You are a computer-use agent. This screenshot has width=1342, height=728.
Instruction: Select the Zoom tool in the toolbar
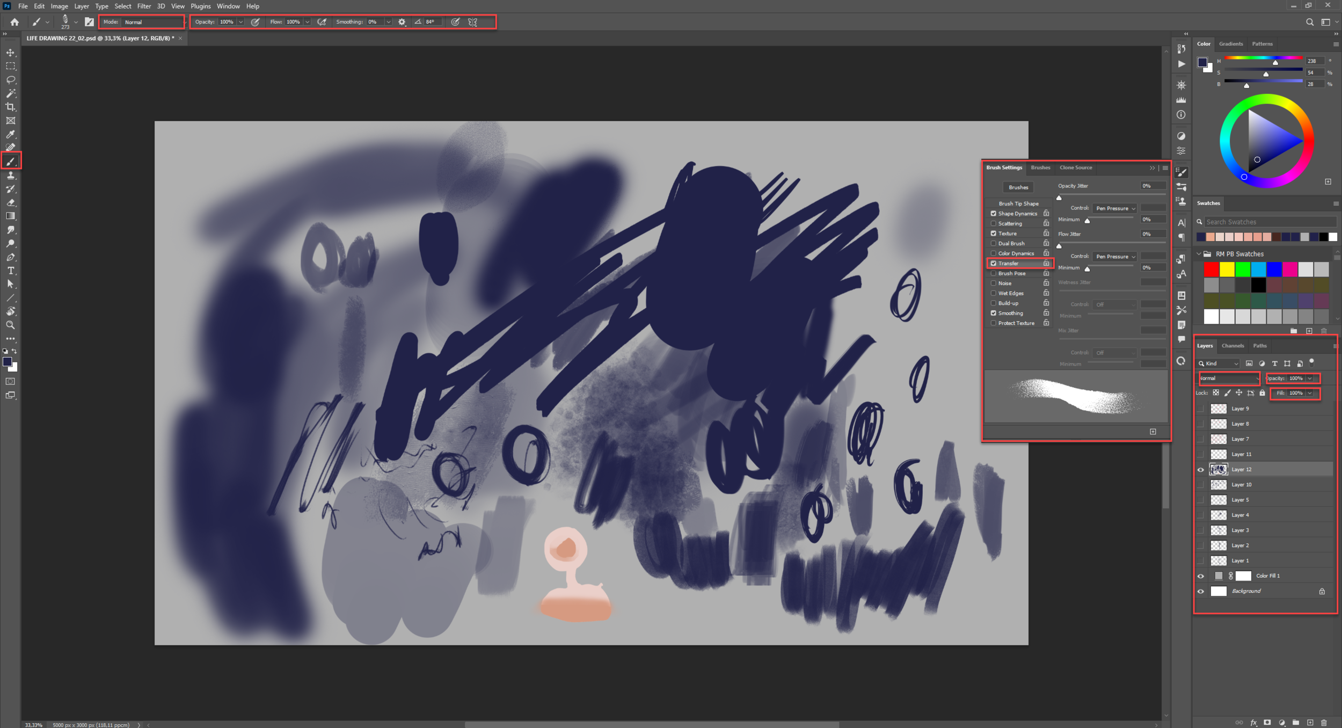pyautogui.click(x=11, y=325)
